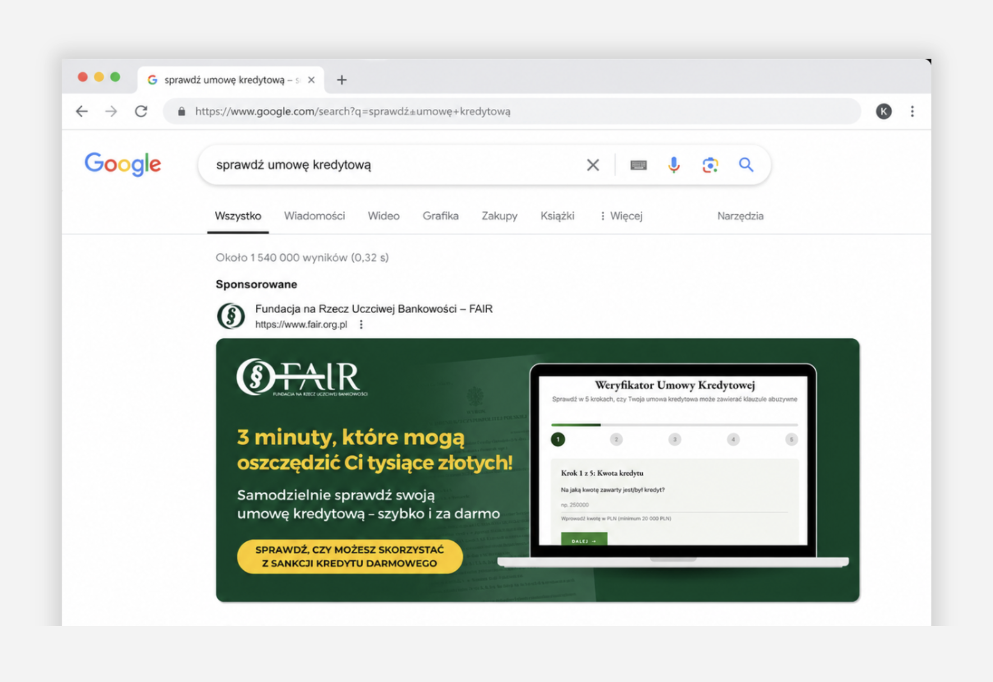Click yellow Sprawdź sankcji kredytu darmowego button
Viewport: 993px width, 682px height.
click(x=350, y=556)
